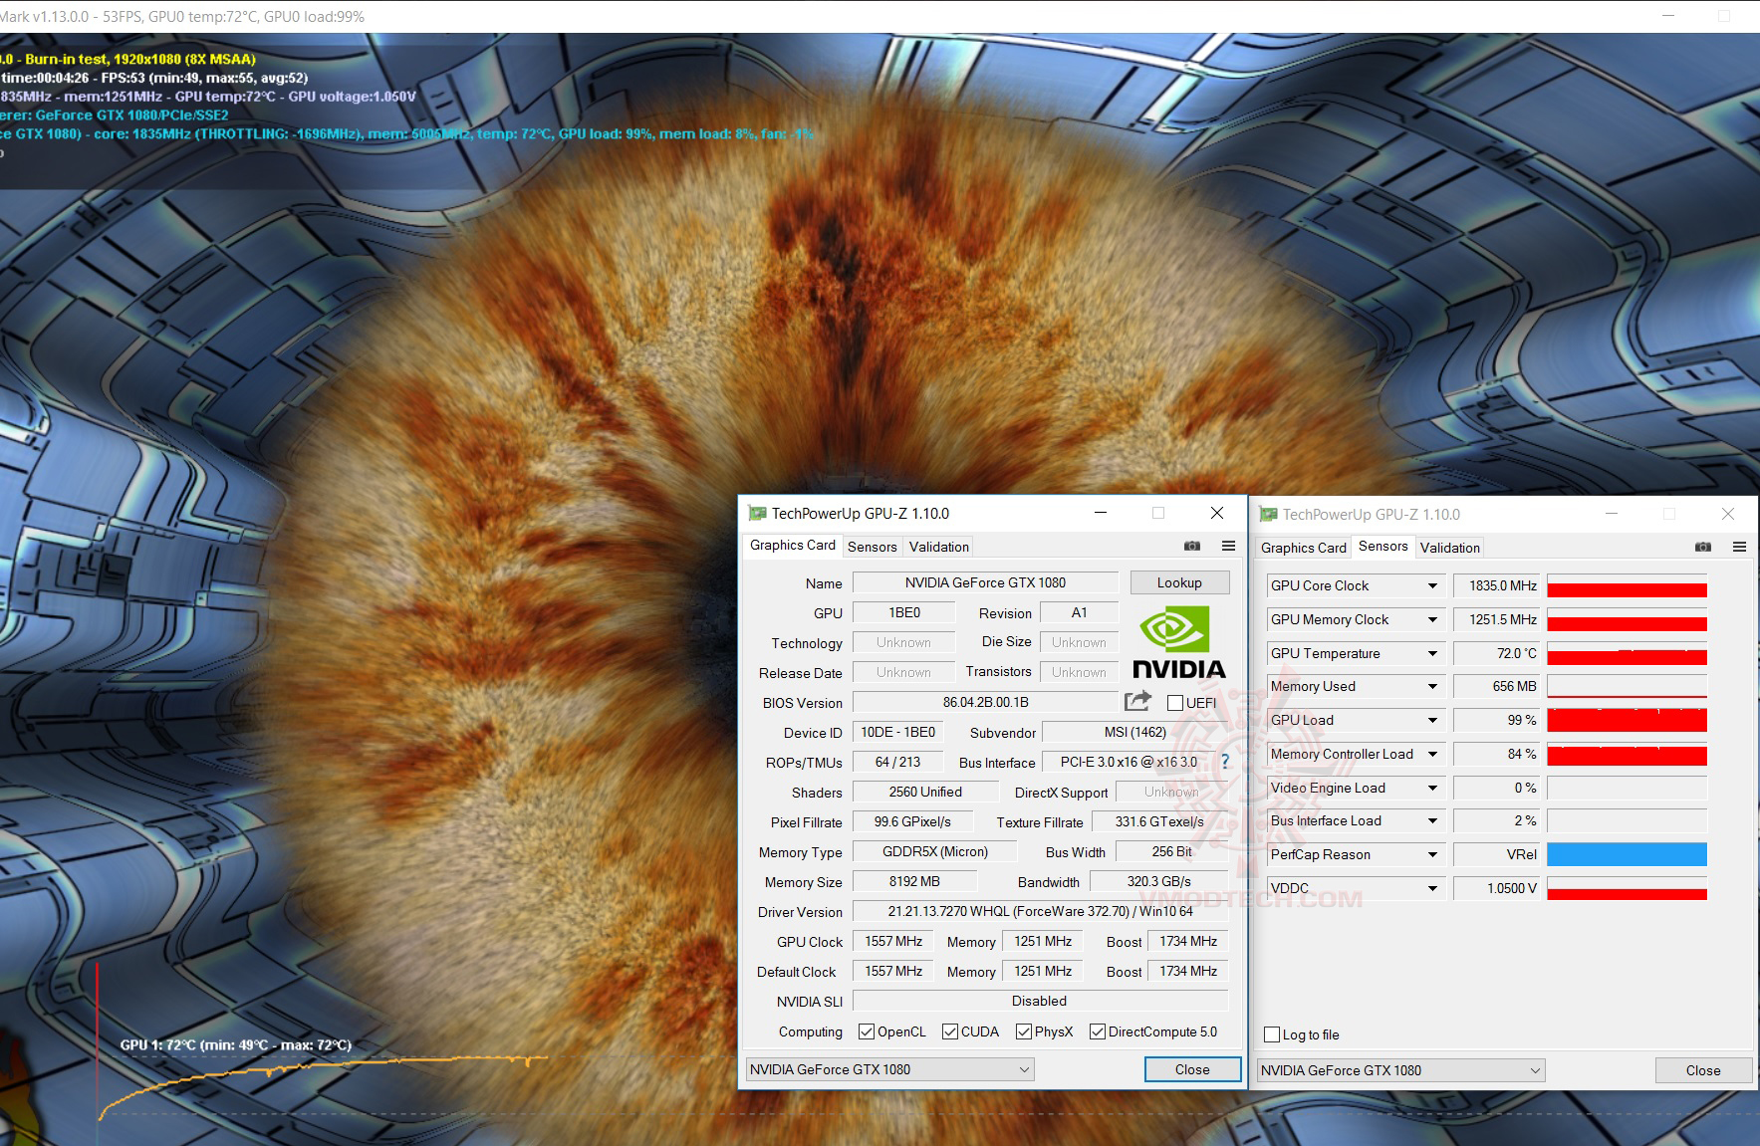Click the GPU-Z app icon in Graphics Card window title bar
The height and width of the screenshot is (1146, 1760).
pyautogui.click(x=758, y=514)
